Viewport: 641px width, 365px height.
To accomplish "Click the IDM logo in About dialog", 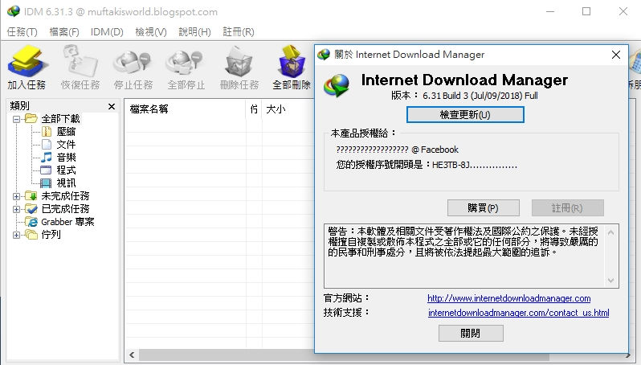I will (x=337, y=85).
